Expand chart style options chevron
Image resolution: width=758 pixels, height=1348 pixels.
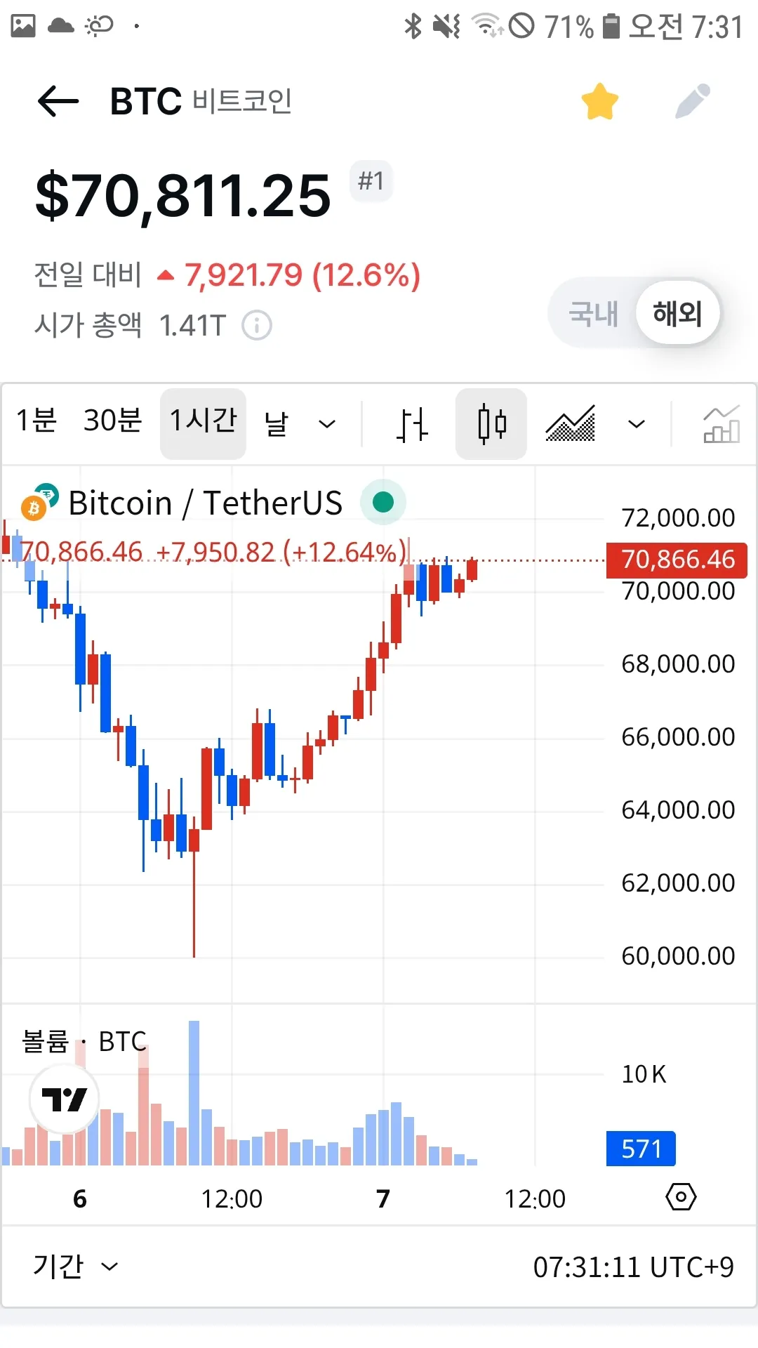click(636, 424)
